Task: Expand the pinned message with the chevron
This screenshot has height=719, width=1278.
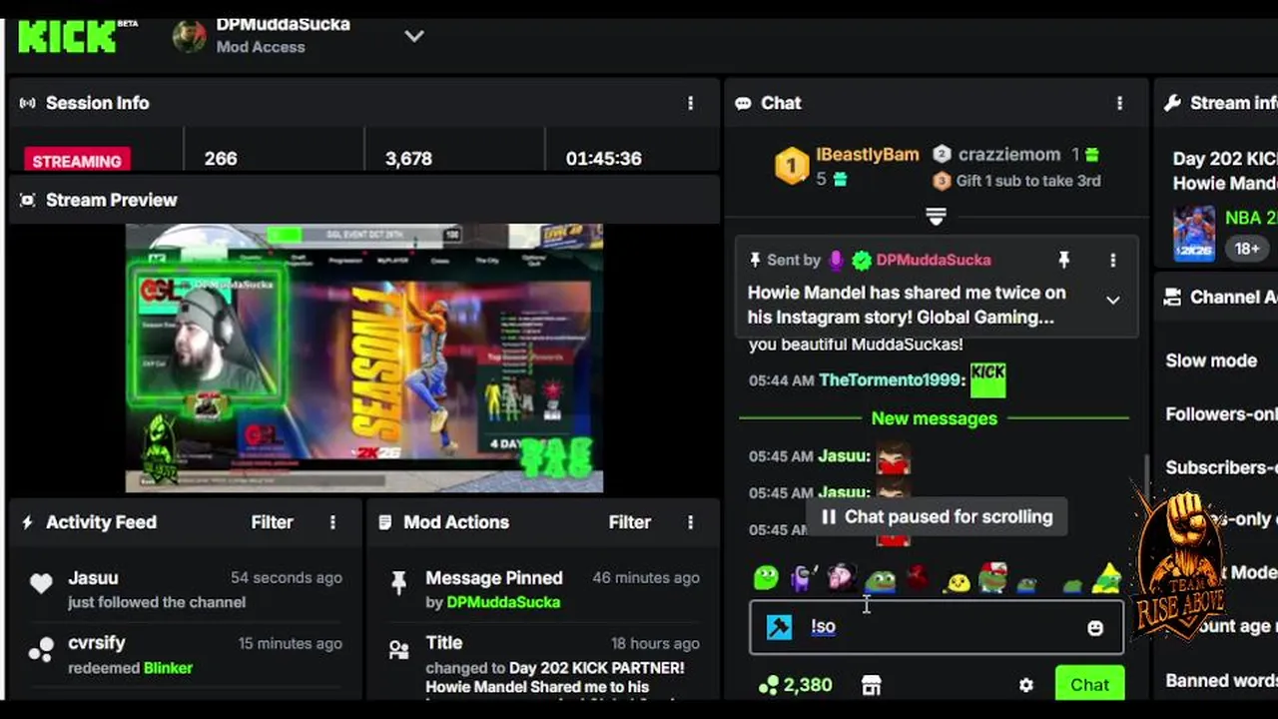Action: click(x=1112, y=300)
